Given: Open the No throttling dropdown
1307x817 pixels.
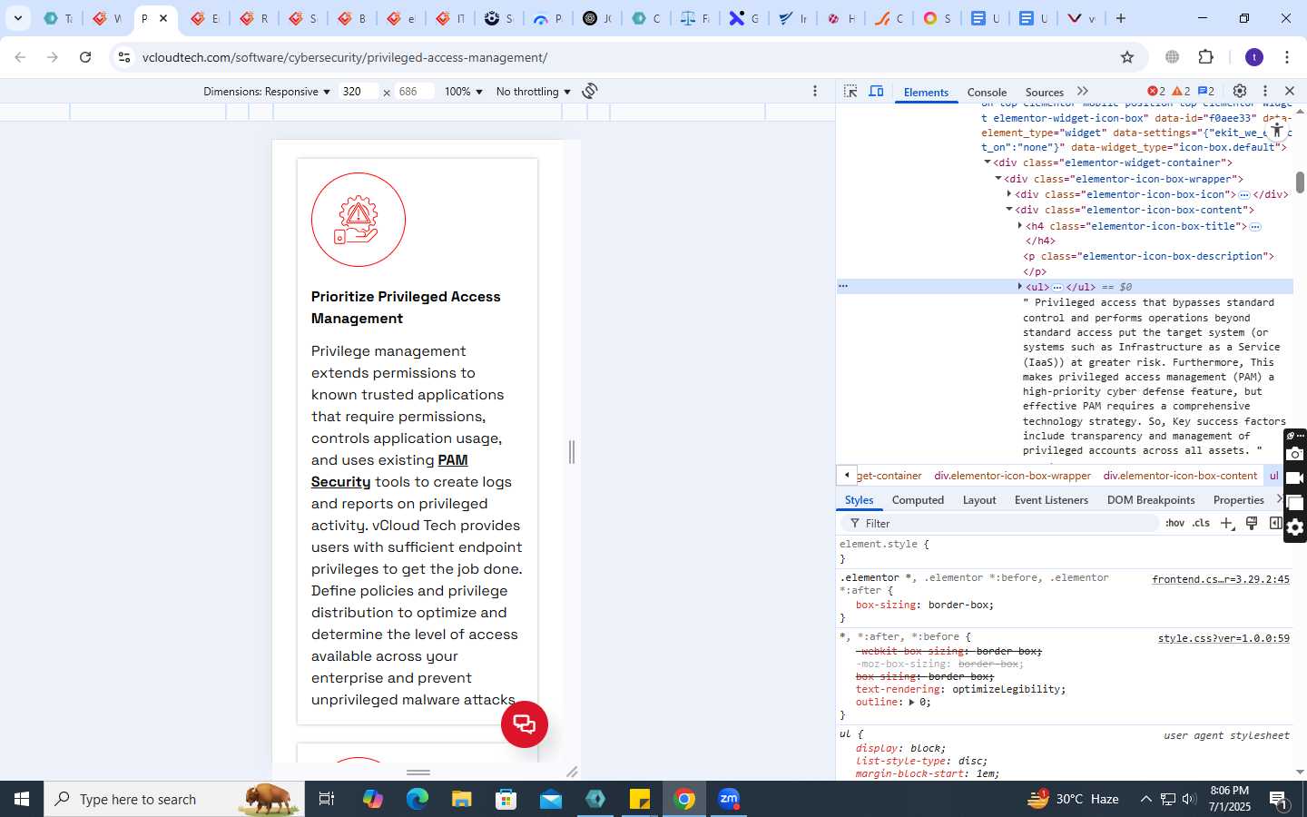Looking at the screenshot, I should (x=533, y=92).
